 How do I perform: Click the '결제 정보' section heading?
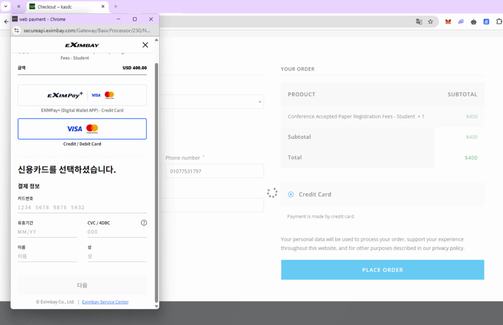click(28, 186)
